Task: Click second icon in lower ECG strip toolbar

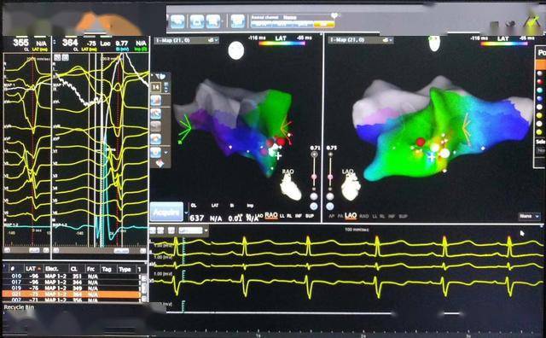Action: click(x=160, y=230)
